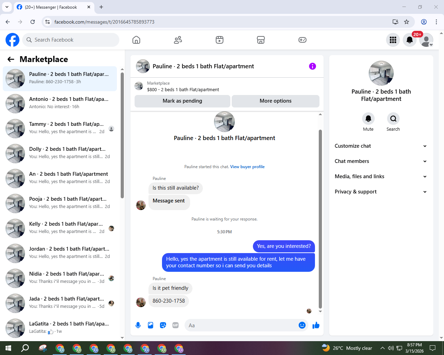The height and width of the screenshot is (355, 444).
Task: Attach a photo file icon
Action: point(151,325)
